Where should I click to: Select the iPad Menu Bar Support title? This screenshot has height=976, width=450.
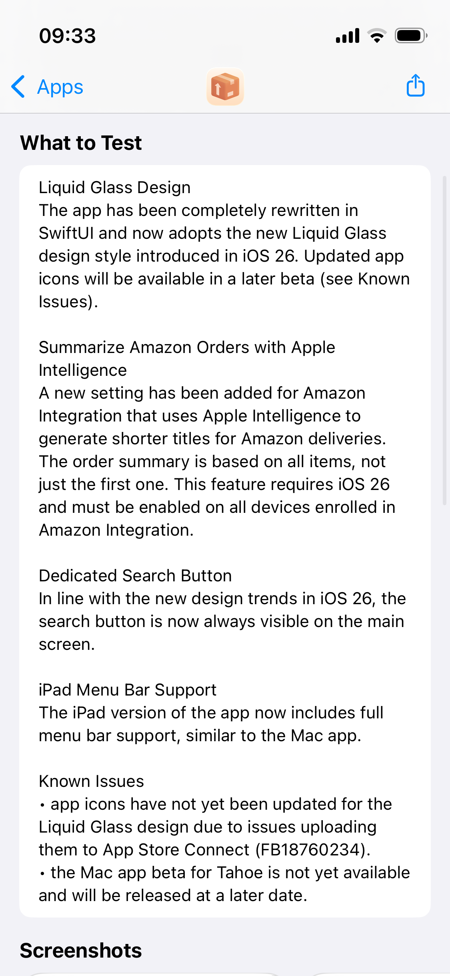128,690
